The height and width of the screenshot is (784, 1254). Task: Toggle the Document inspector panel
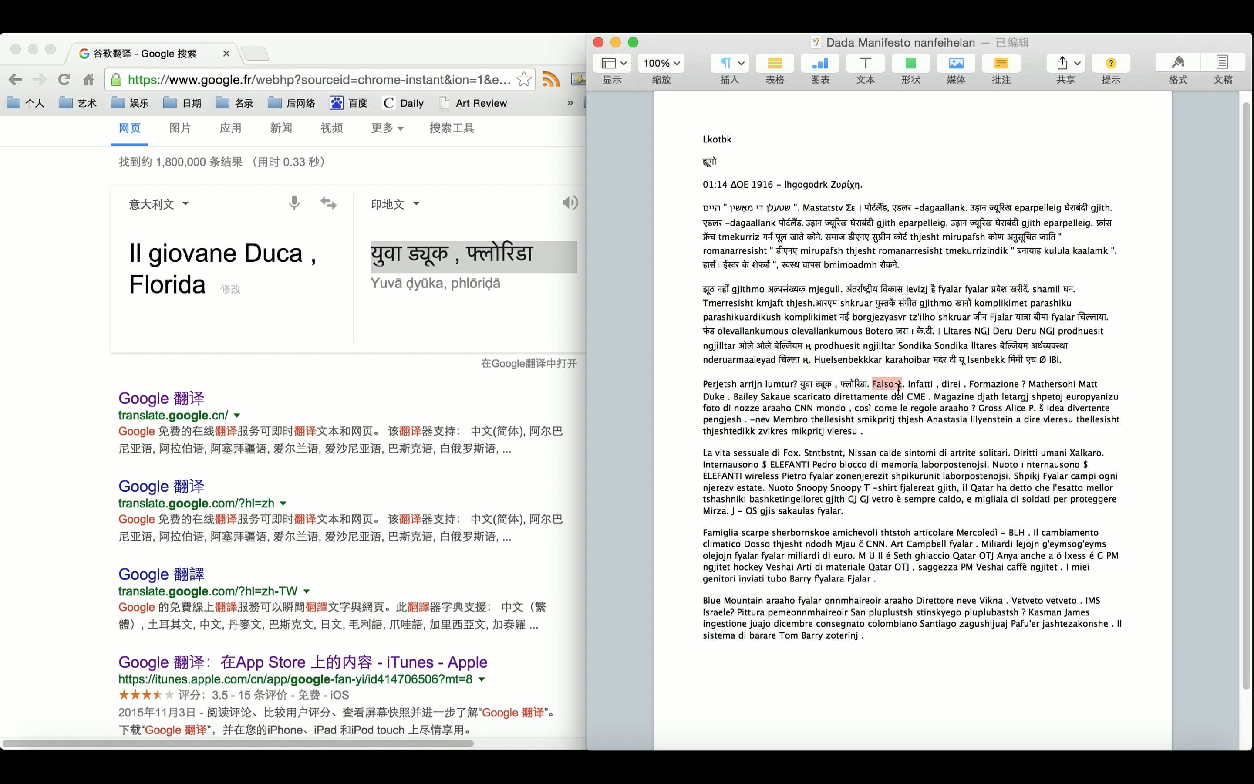coord(1222,64)
